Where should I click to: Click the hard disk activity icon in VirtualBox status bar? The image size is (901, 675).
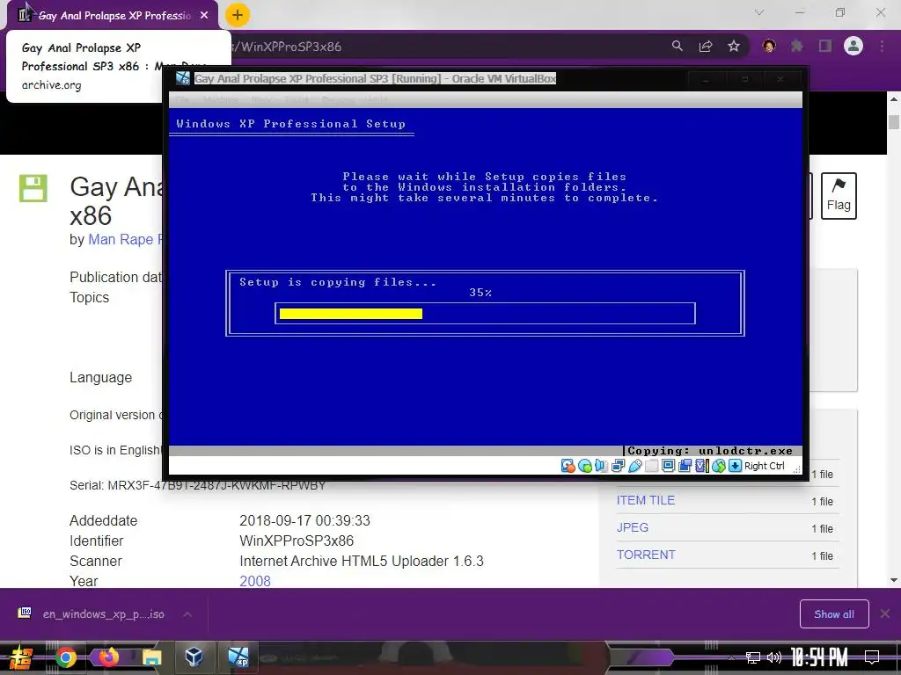(x=568, y=466)
